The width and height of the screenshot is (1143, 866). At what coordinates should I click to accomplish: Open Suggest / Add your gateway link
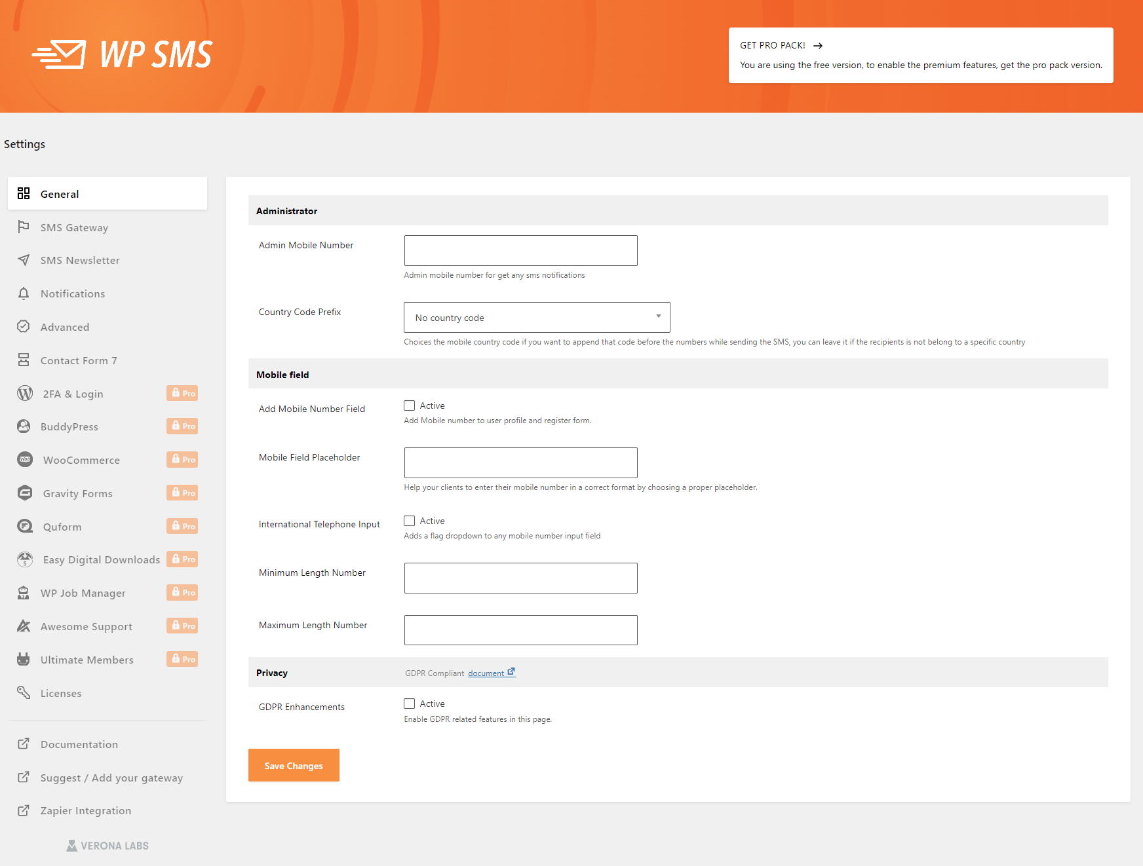(107, 778)
